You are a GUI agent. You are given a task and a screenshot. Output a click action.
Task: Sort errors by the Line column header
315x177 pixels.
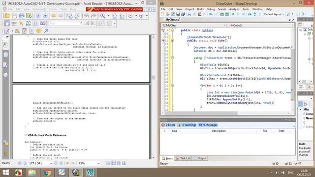(174, 131)
